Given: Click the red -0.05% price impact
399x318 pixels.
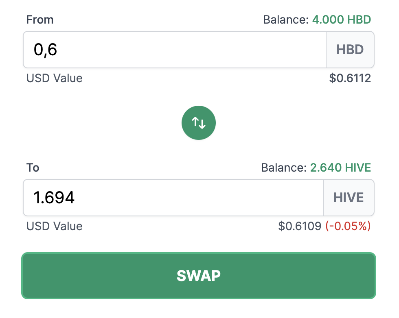Looking at the screenshot, I should 348,226.
